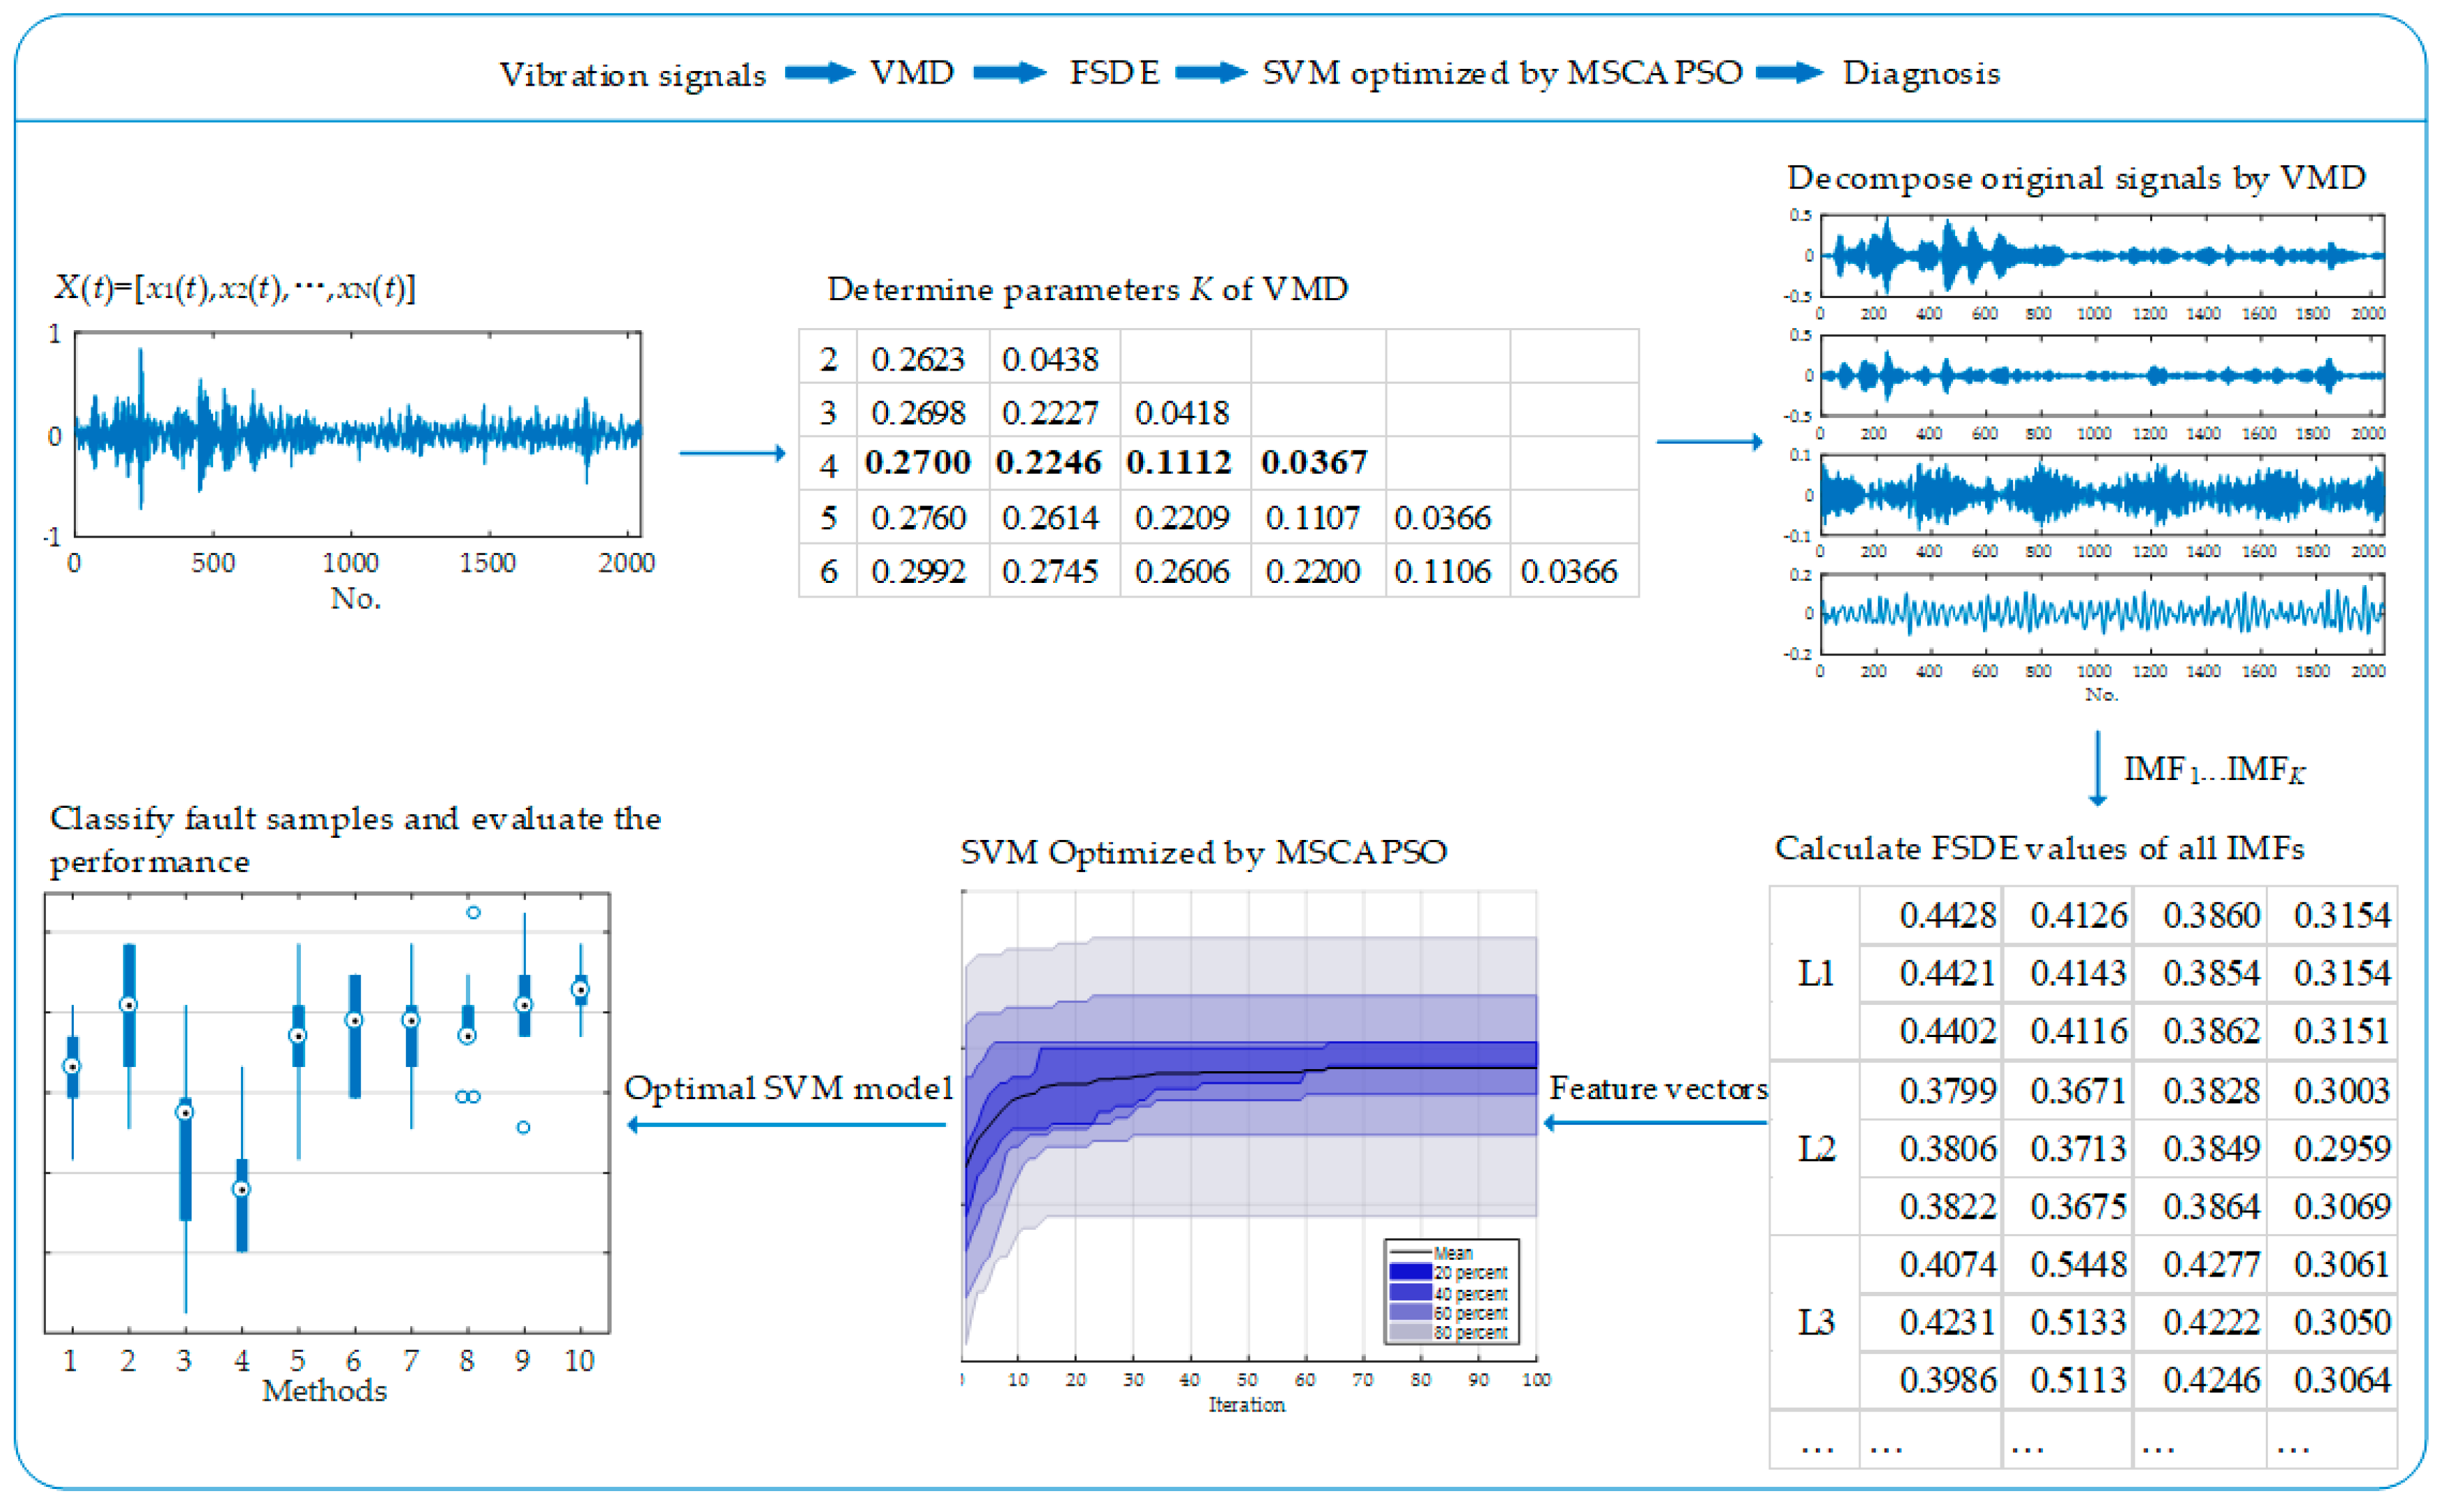Click the arrow between VMD and FSDE
Viewport: 2442px width, 1512px height.
(x=1009, y=73)
